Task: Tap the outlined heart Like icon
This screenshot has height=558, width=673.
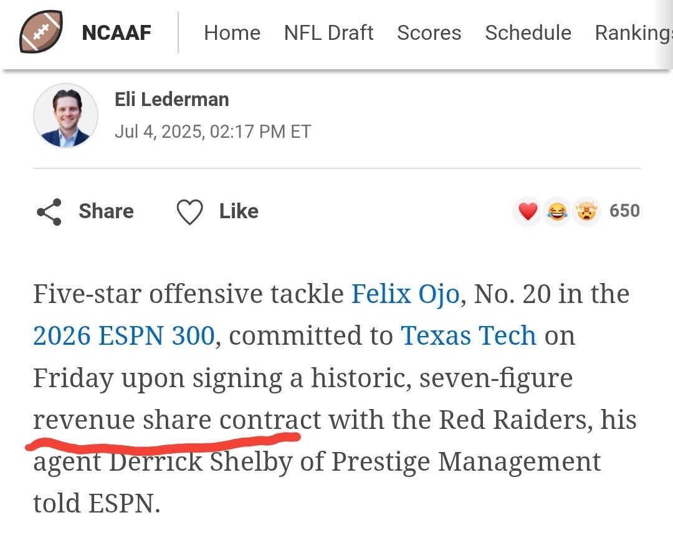Action: coord(189,212)
